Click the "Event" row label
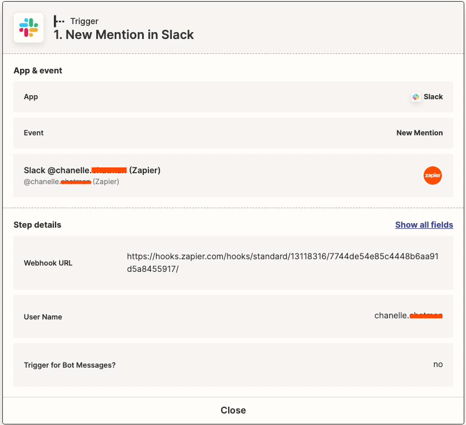The width and height of the screenshot is (466, 425). 34,133
